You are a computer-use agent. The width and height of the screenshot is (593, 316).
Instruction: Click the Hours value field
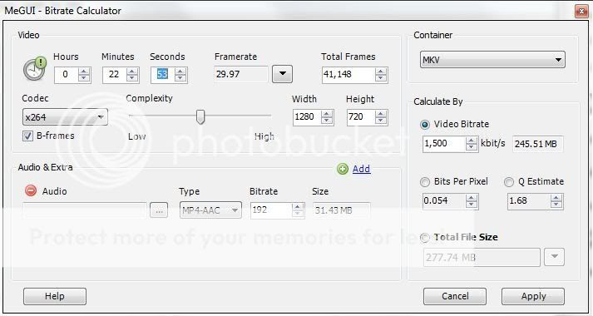click(66, 75)
